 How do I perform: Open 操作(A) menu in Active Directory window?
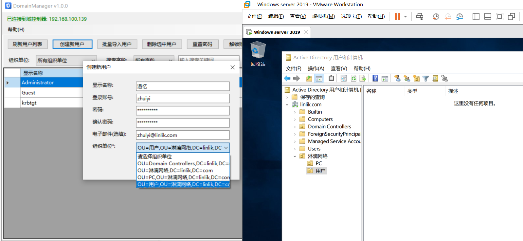316,68
